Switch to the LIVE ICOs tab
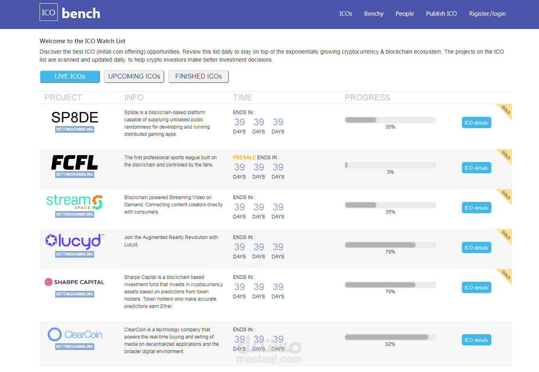Screen dimensions: 539x372 pos(69,76)
